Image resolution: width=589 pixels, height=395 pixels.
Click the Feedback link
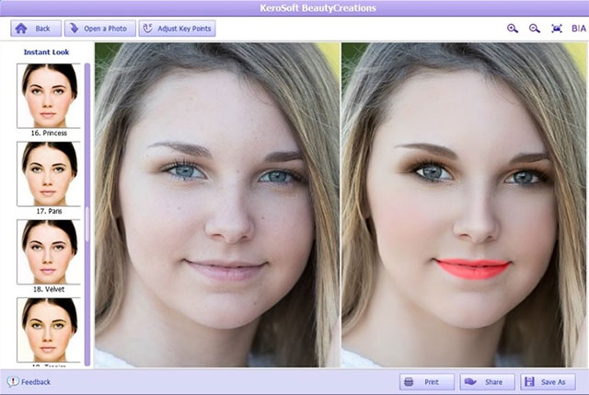(x=29, y=382)
